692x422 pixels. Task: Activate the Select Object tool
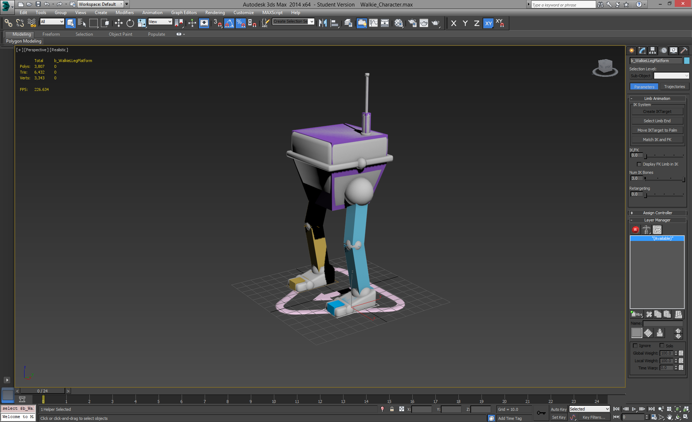click(71, 23)
